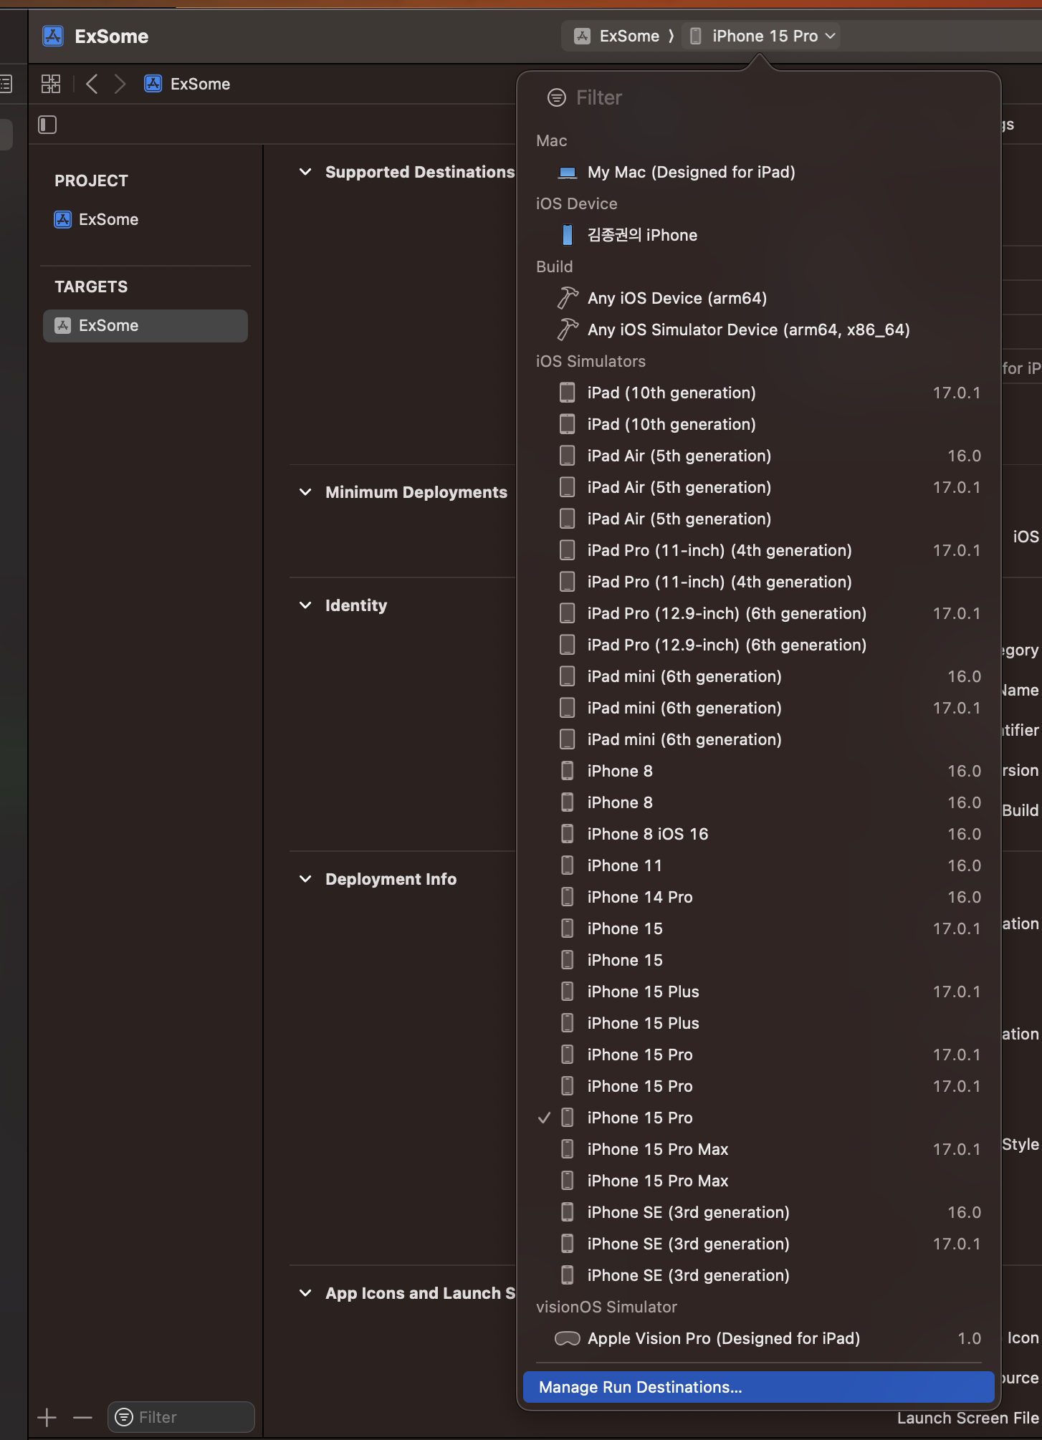Click the PROJECT section header
This screenshot has height=1440, width=1042.
92,181
